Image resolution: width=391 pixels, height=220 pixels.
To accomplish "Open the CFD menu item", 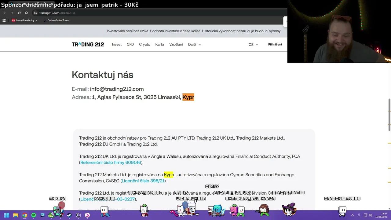I will 130,45.
